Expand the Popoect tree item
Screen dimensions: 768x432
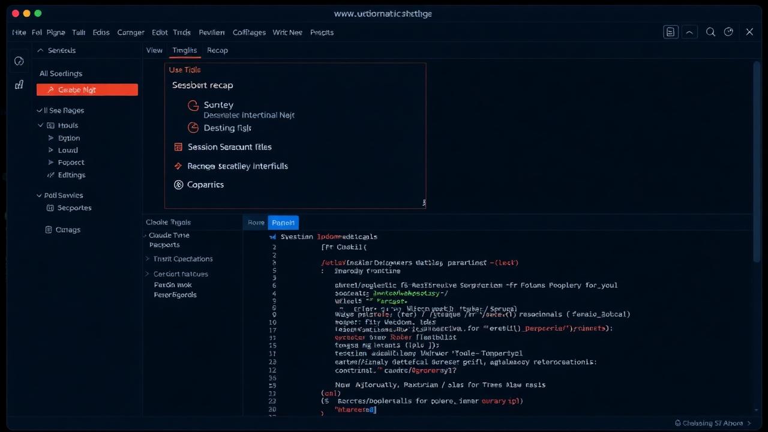(x=51, y=163)
